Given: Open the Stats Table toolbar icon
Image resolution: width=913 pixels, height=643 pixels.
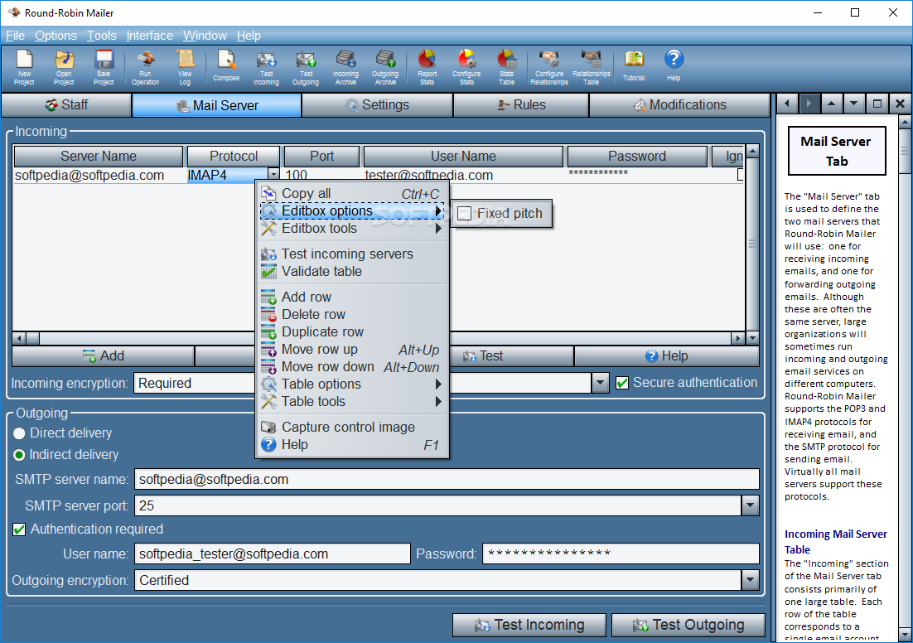Looking at the screenshot, I should [506, 68].
